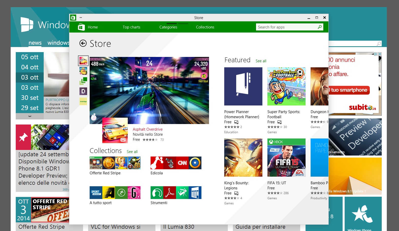Go to the Home tab in Store
399x231 pixels.
(x=93, y=27)
